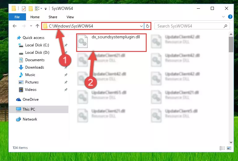
Task: Click the pin icon beside Pictures
Action: [66, 82]
